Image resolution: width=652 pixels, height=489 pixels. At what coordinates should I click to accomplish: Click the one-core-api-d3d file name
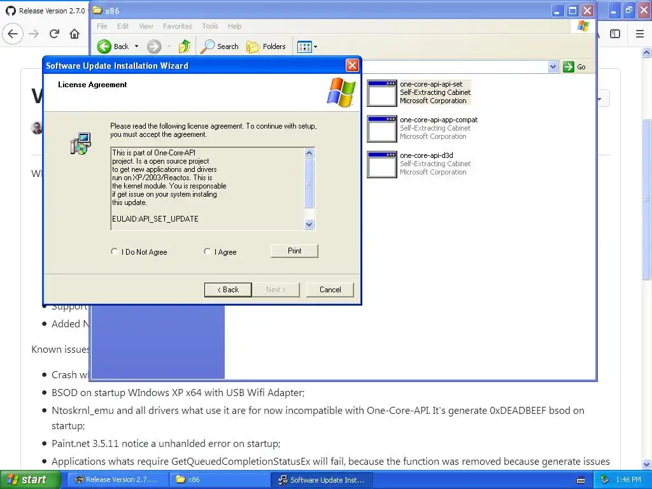[426, 155]
